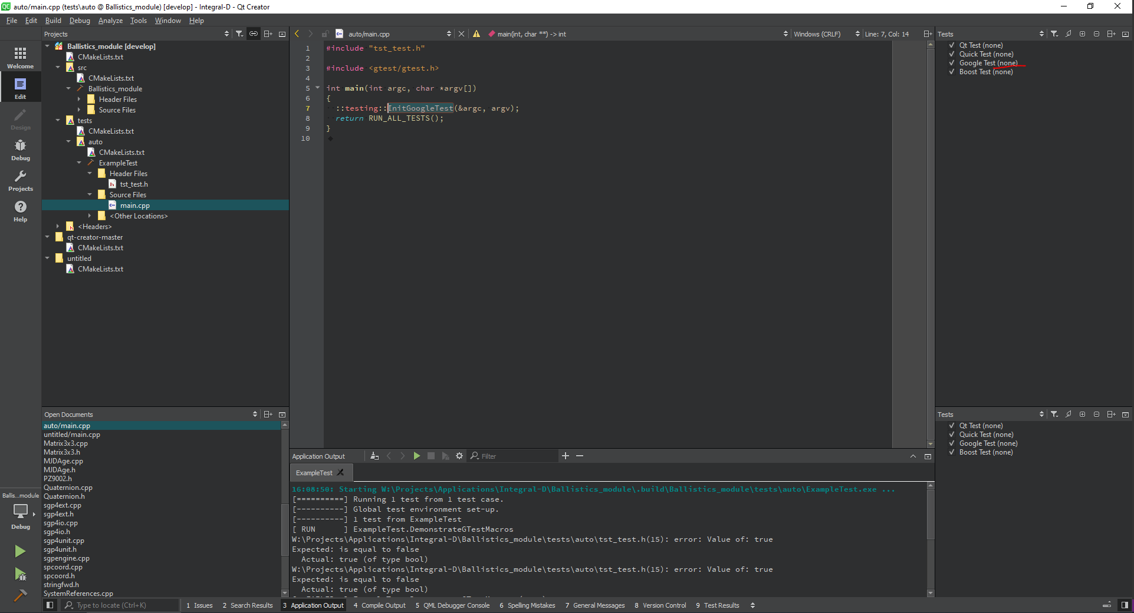Uncheck Boost Test in bottom Tests panel
Screen dimensions: 1134x613
[x=951, y=452]
